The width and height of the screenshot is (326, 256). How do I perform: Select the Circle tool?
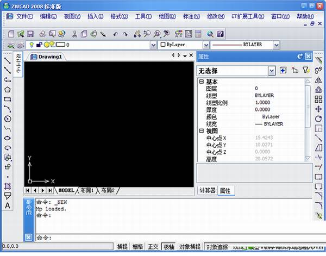click(8, 118)
